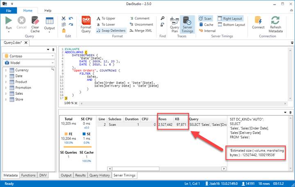This screenshot has width=295, height=187.
Task: Uncomment the selected lines
Action: pyautogui.click(x=141, y=25)
